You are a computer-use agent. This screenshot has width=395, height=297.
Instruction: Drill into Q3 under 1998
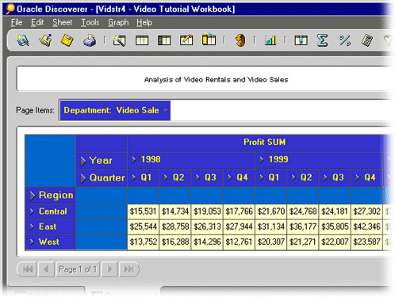coord(197,177)
